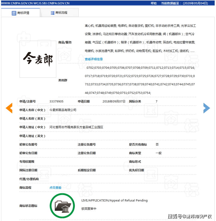Click the 国际分类 value 7
Image resolution: width=216 pixels, height=221 pixels.
tap(157, 101)
